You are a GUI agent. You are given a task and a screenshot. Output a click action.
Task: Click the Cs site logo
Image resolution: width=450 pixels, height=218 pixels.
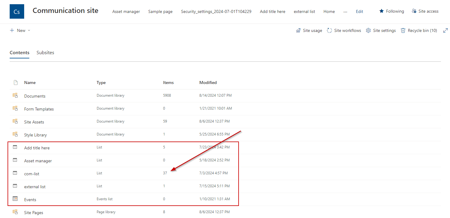coord(17,11)
